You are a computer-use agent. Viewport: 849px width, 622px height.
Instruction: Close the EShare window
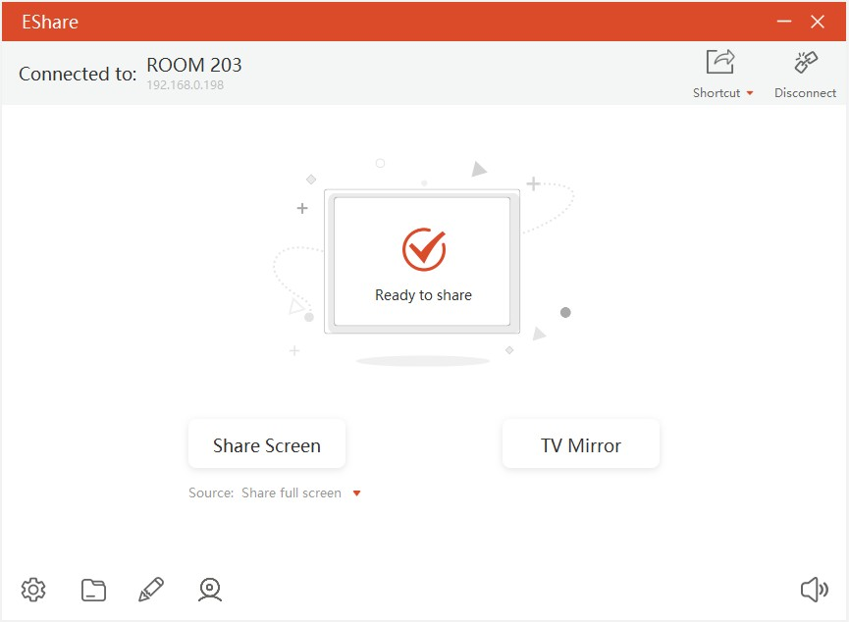tap(818, 22)
